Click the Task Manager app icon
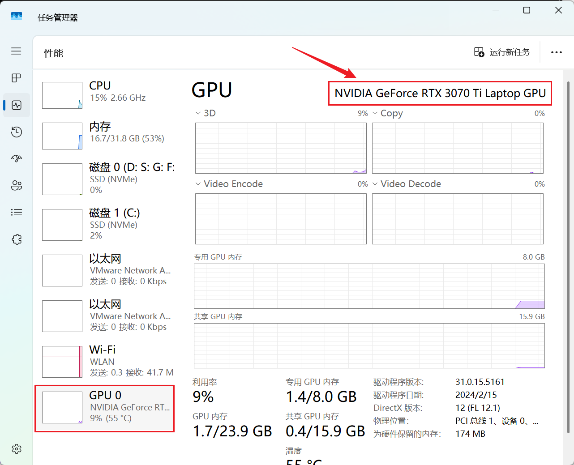574x465 pixels. click(17, 17)
